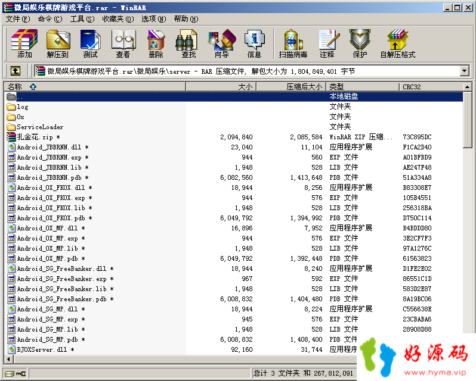
Task: Open the Wizard (向导) toolbar icon
Action: coord(222,43)
